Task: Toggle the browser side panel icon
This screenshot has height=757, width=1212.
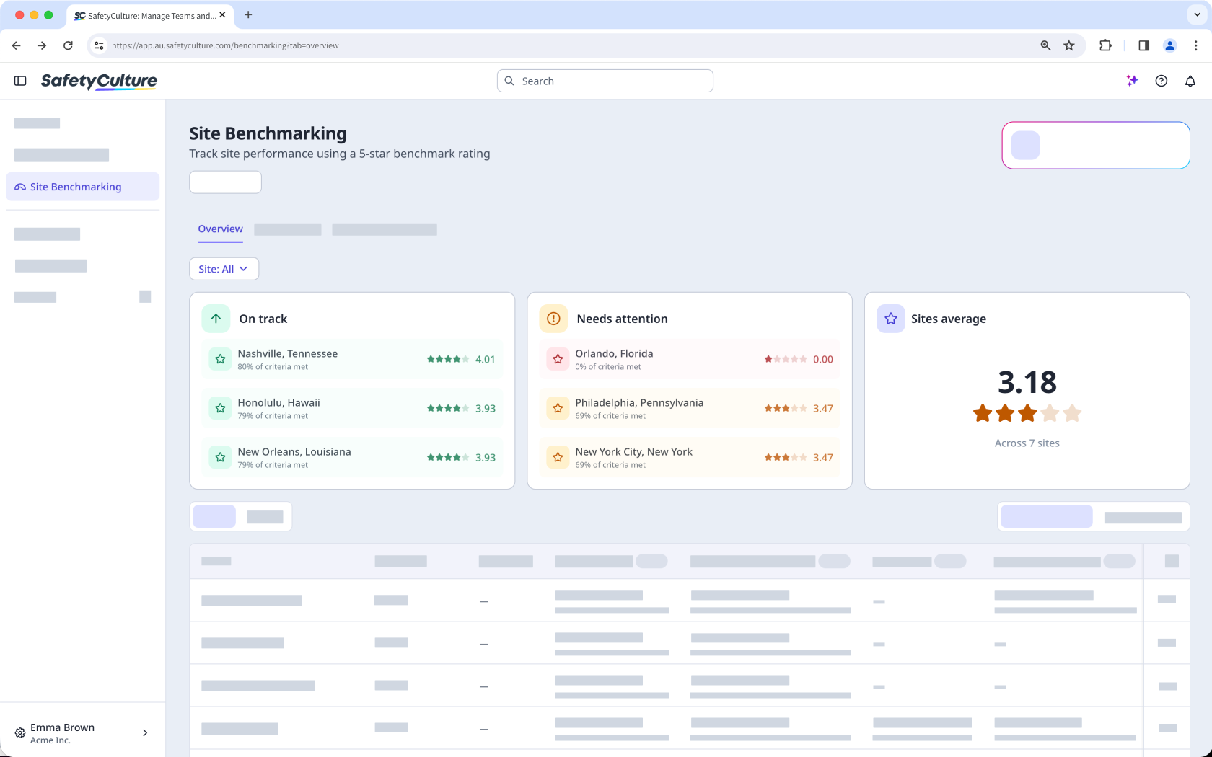Action: 1143,45
